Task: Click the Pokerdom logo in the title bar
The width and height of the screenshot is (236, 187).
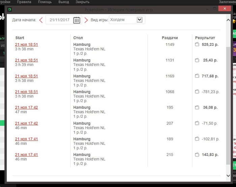Action: [x=10, y=10]
